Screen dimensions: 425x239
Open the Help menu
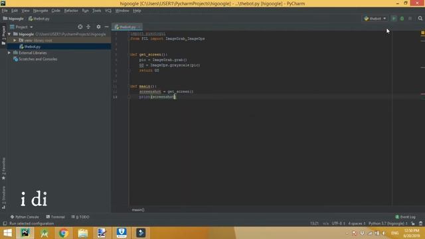tap(137, 11)
